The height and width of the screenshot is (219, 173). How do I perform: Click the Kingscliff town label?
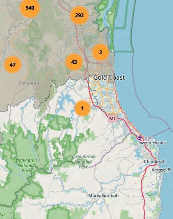pos(161,170)
